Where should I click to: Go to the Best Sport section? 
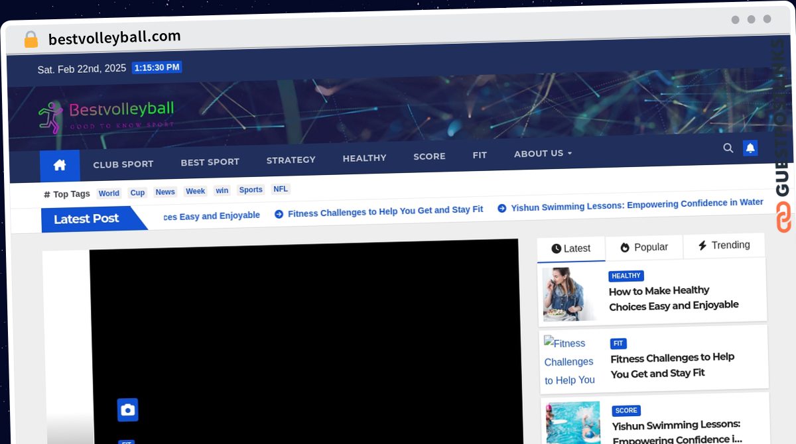[x=210, y=162]
